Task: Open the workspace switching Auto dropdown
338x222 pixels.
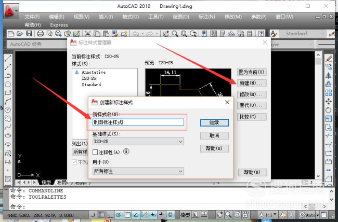Action: click(309, 215)
